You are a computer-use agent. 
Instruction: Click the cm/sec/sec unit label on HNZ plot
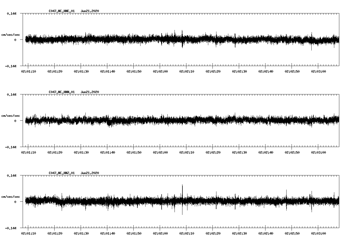[11, 197]
